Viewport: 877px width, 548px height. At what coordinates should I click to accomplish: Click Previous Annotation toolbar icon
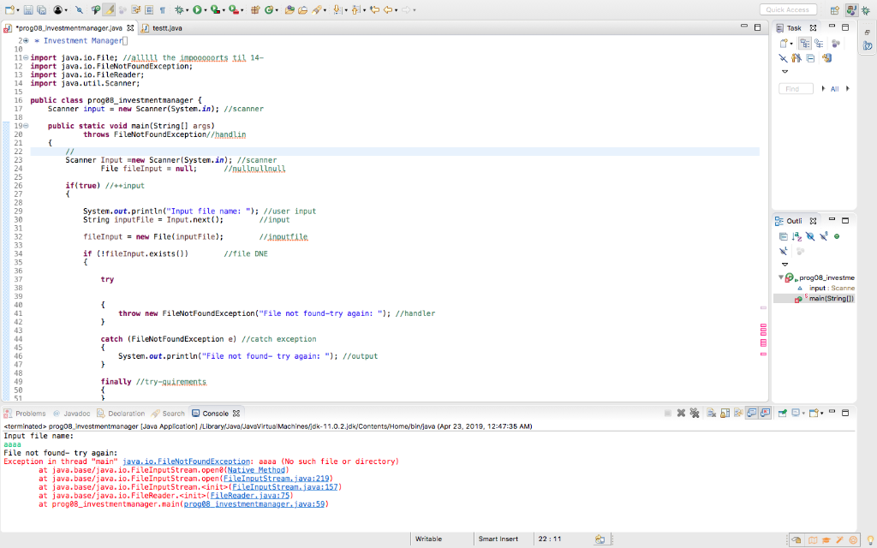coord(355,10)
